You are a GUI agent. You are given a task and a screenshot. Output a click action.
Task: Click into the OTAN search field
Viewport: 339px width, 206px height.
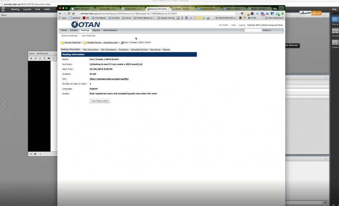253,30
